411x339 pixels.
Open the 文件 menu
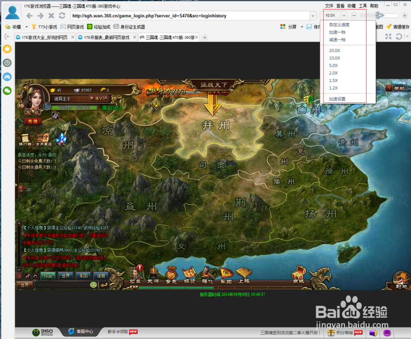point(329,6)
